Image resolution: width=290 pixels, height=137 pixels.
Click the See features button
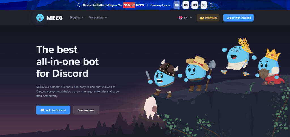click(x=86, y=110)
